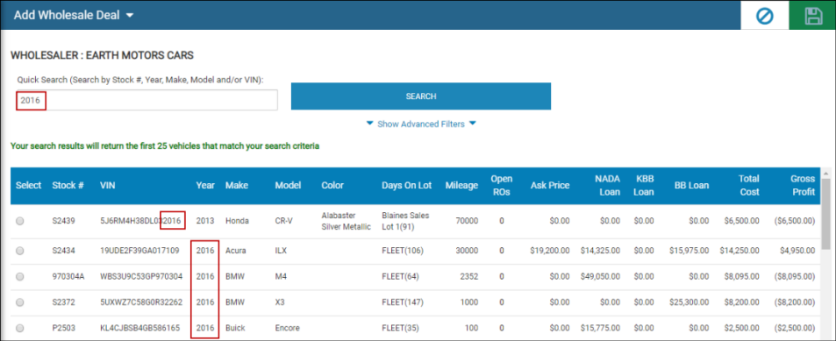The height and width of the screenshot is (341, 836).
Task: Choose the BMW X3 row radio button
Action: (19, 302)
